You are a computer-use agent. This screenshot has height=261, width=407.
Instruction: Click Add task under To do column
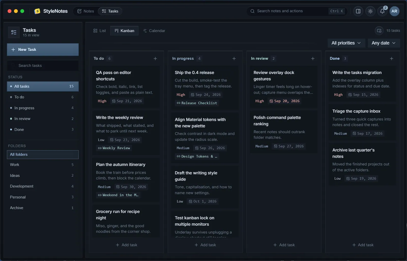click(126, 245)
